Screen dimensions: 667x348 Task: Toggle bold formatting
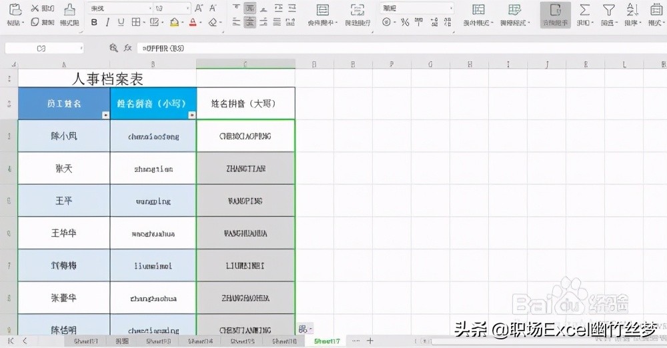(x=95, y=23)
